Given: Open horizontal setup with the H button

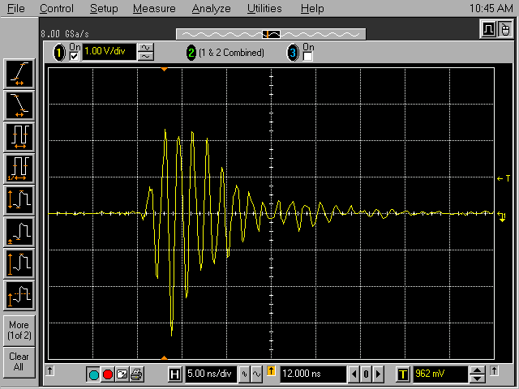Looking at the screenshot, I should [x=174, y=374].
